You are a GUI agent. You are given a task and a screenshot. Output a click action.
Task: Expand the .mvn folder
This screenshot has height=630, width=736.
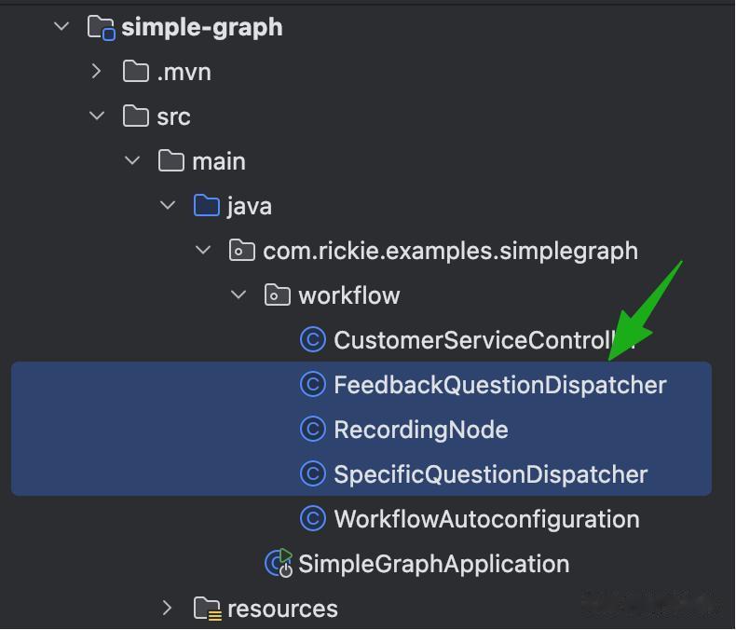97,72
